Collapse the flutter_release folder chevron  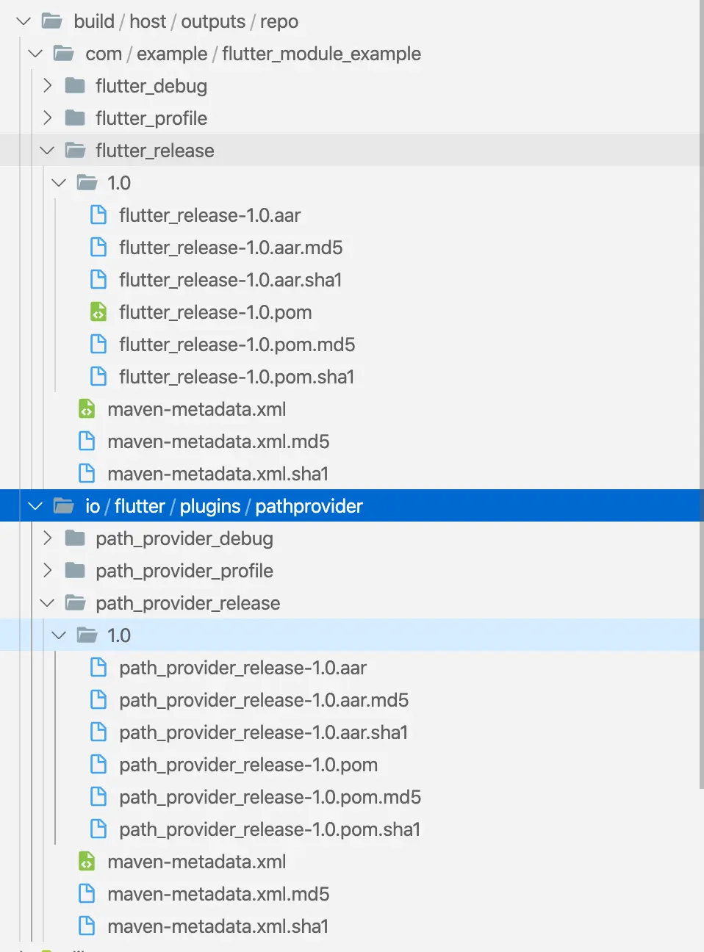(48, 151)
